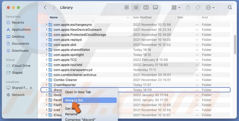Open Applications in the sidebar

pos(18,30)
